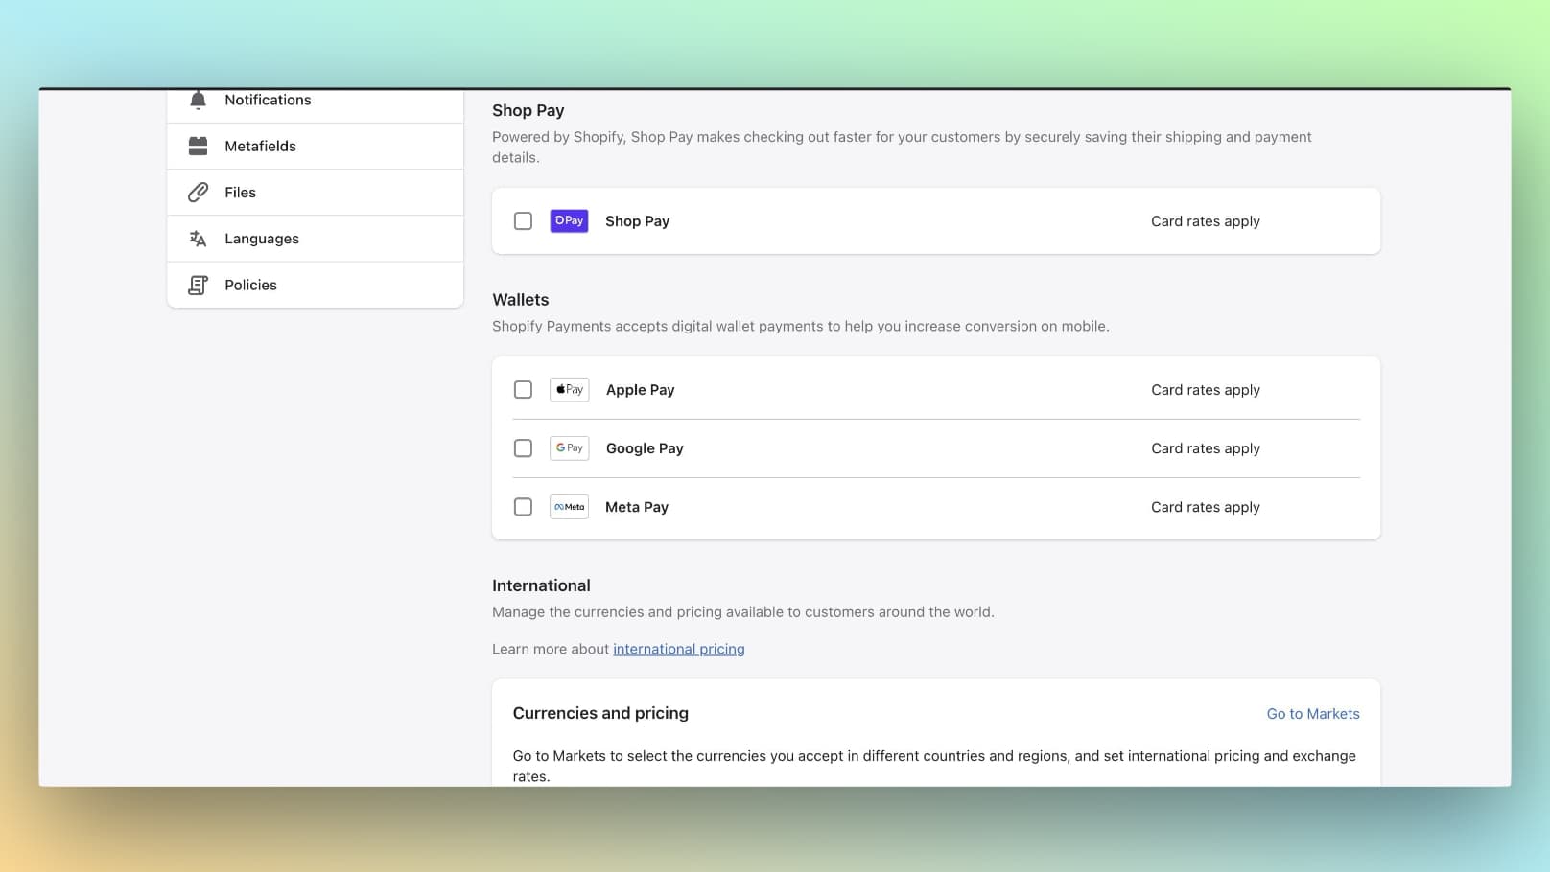Screen dimensions: 1550x872
Task: Click the Google Pay logo
Action: click(569, 447)
